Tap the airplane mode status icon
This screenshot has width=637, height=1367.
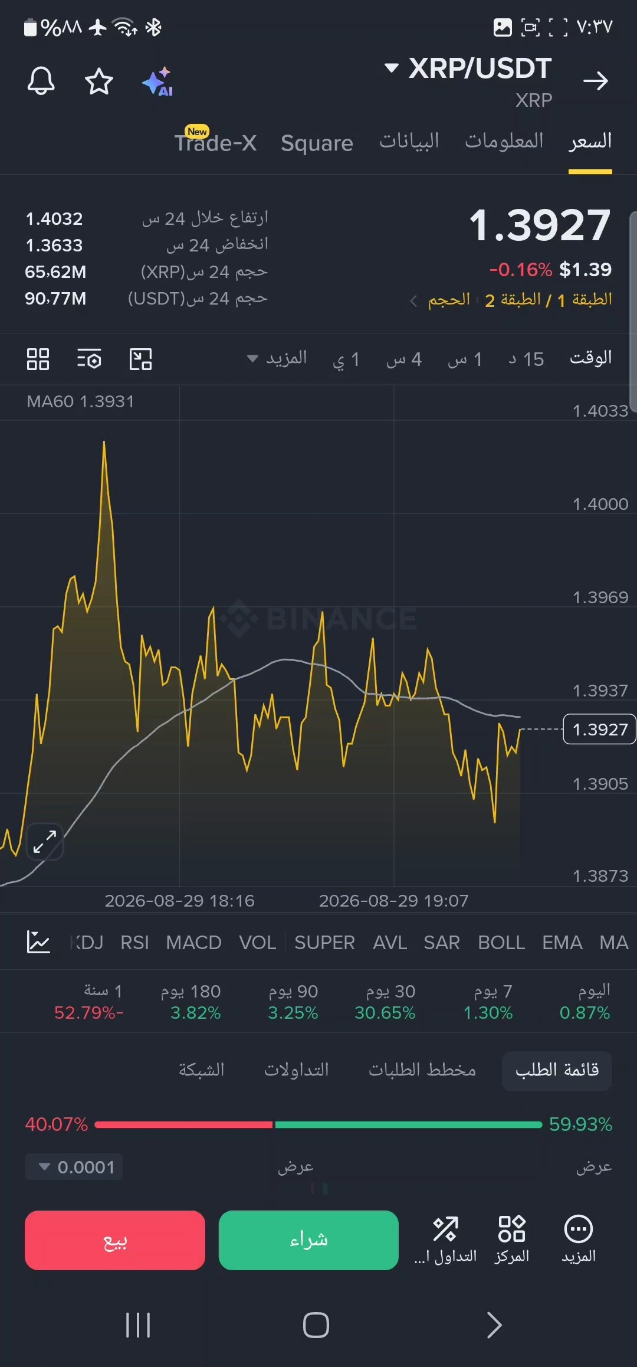coord(98,27)
